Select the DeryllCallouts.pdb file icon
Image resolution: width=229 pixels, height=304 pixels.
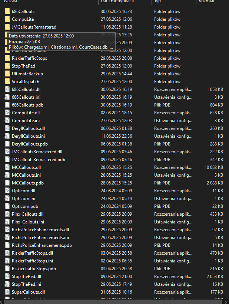pyautogui.click(x=7, y=144)
